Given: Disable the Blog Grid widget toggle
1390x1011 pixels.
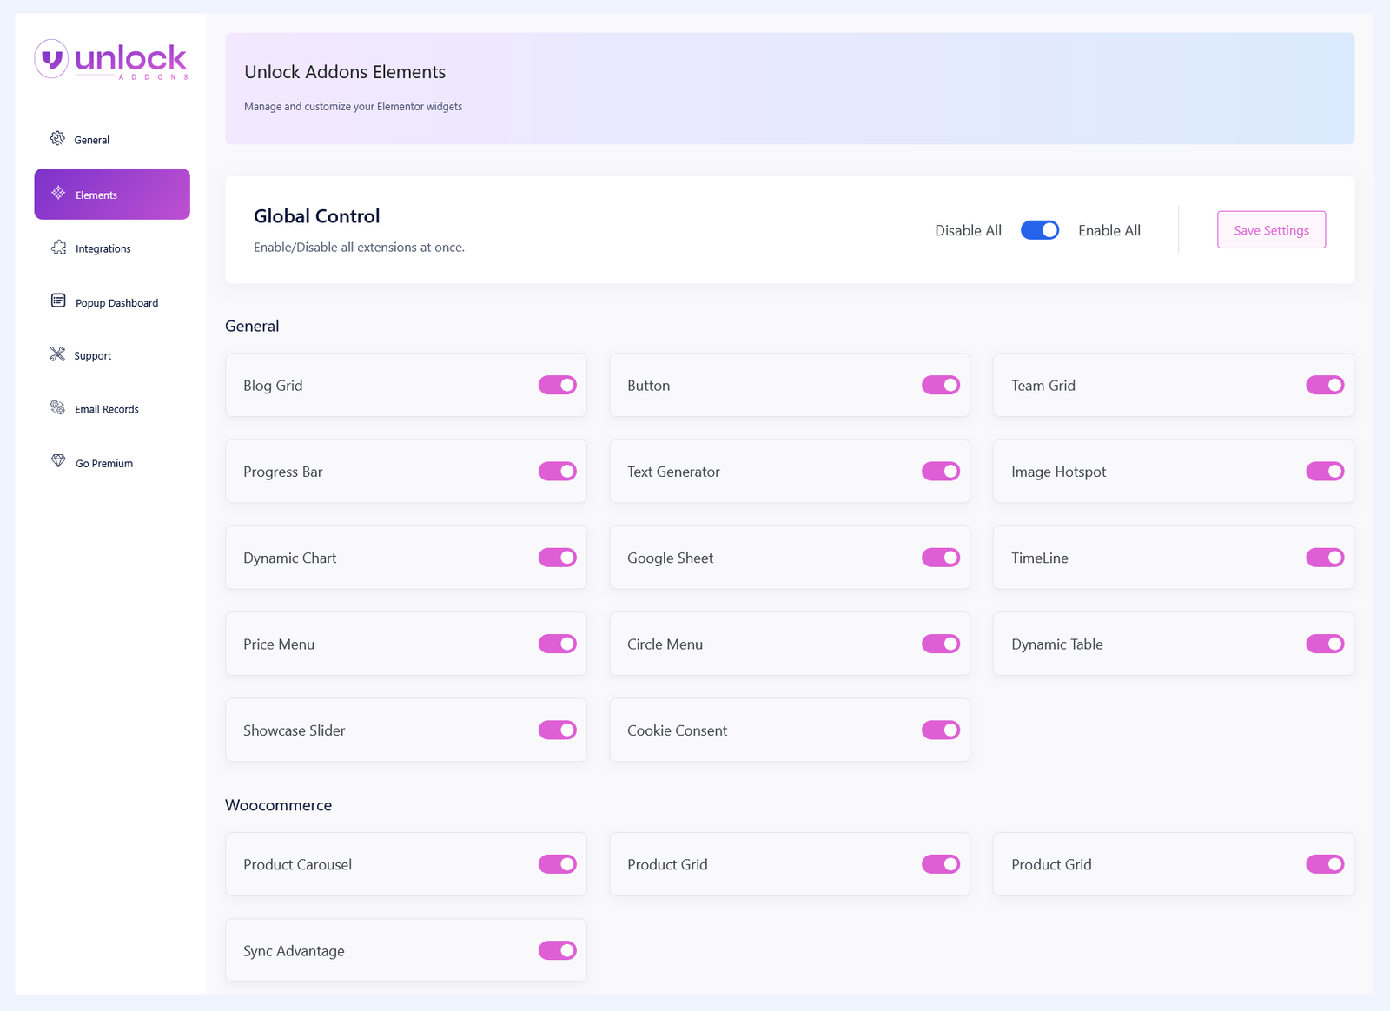Looking at the screenshot, I should pos(557,385).
